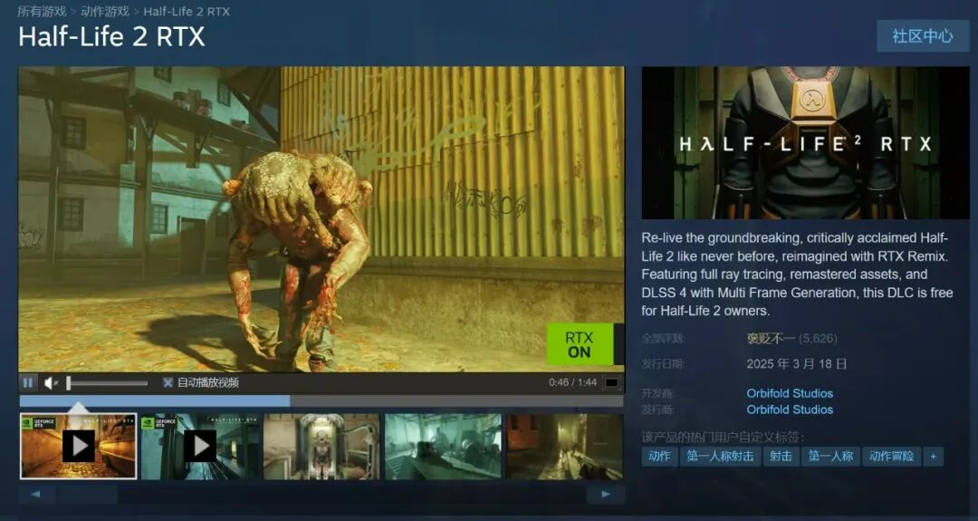The height and width of the screenshot is (521, 978).
Task: Open the Half-Life 2 RTX breadcrumb link
Action: pyautogui.click(x=187, y=11)
